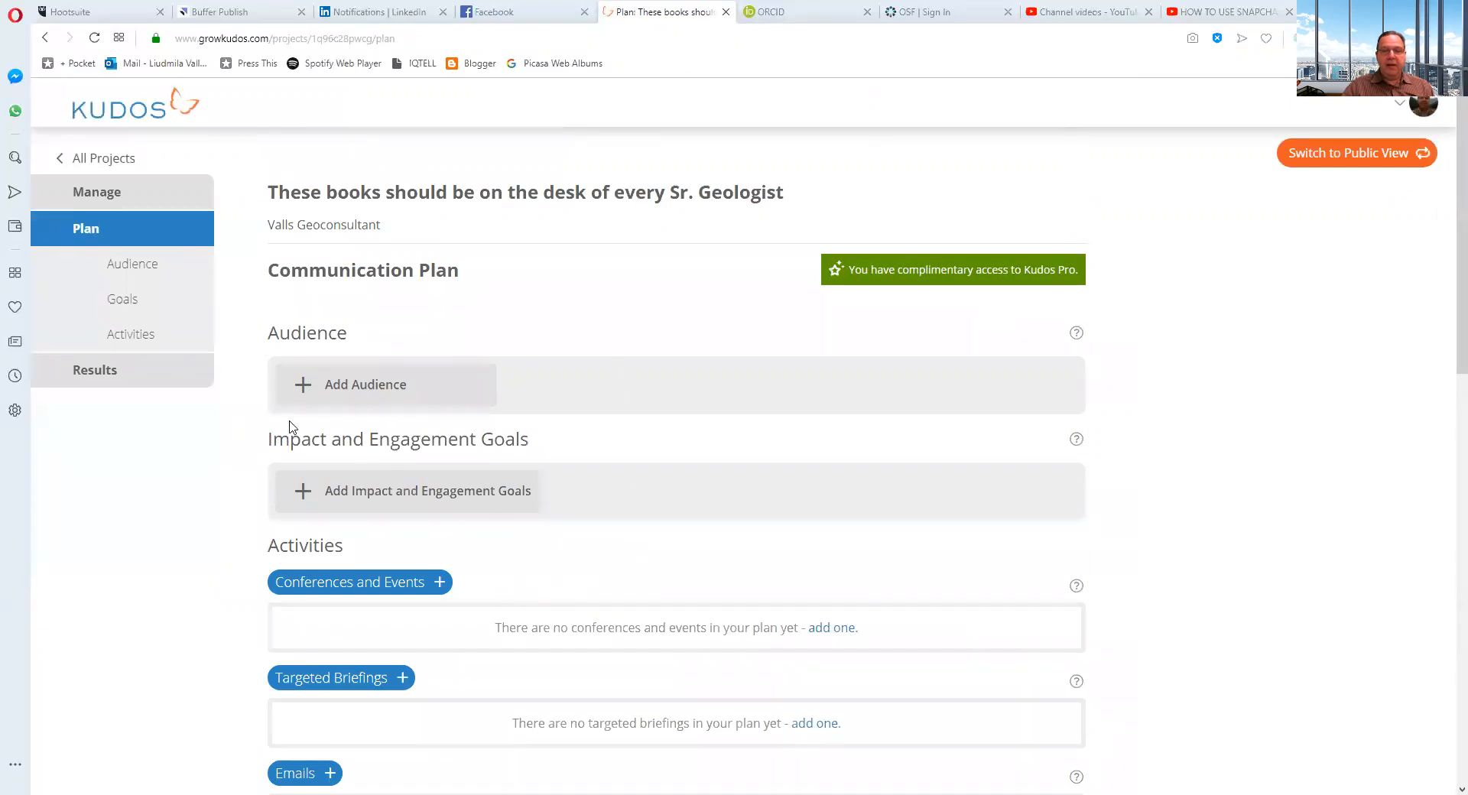Add a Targeted Briefings activity

click(x=341, y=677)
